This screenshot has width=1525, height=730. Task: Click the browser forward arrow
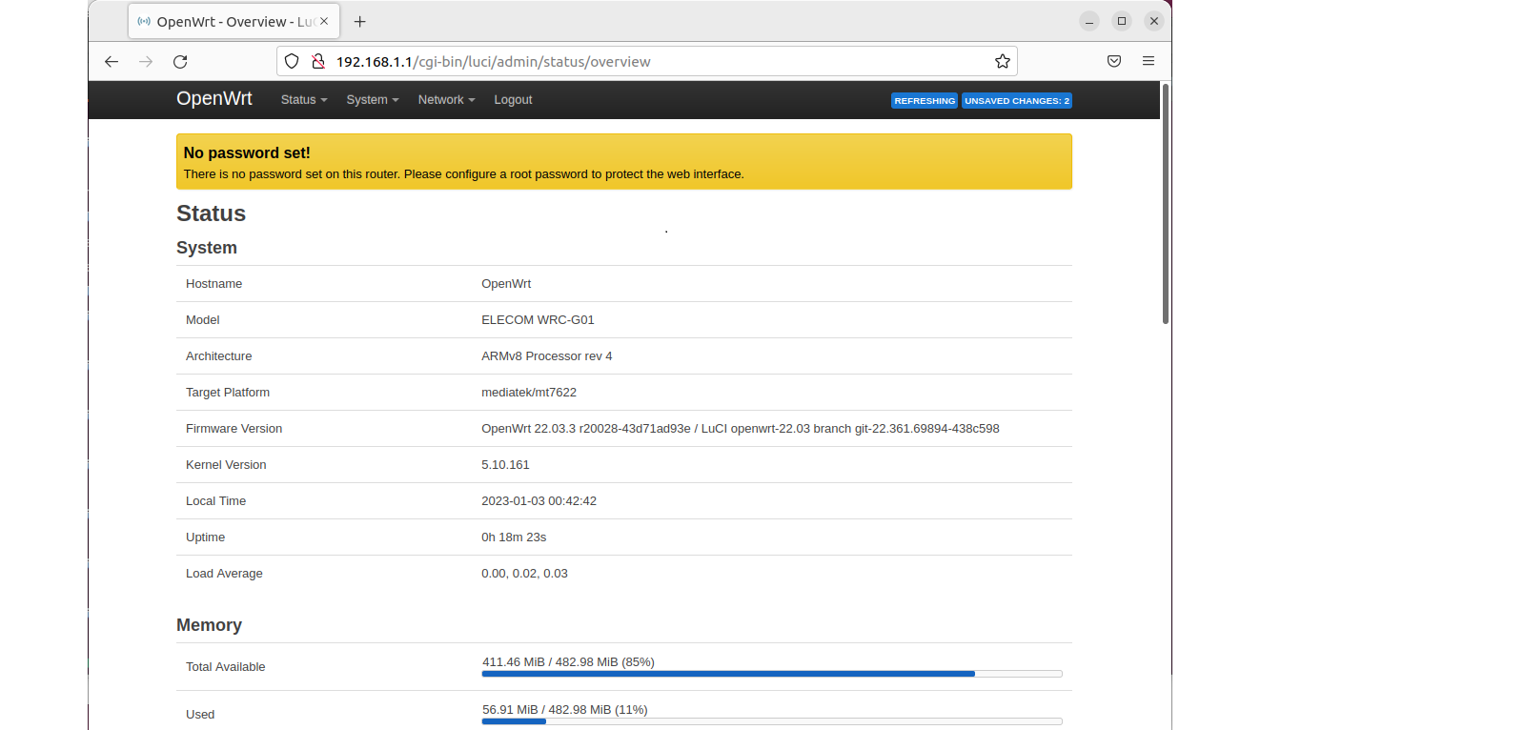pos(146,62)
